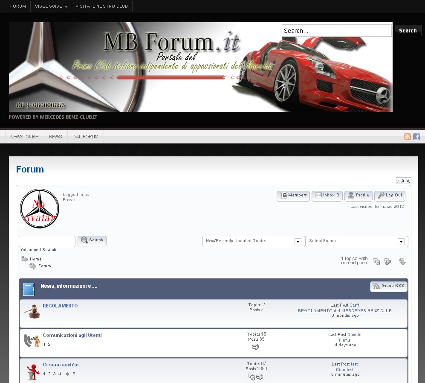The height and width of the screenshot is (383, 425).
Task: Open VISITA IL NOSTRO CLUB menu item
Action: click(x=101, y=6)
